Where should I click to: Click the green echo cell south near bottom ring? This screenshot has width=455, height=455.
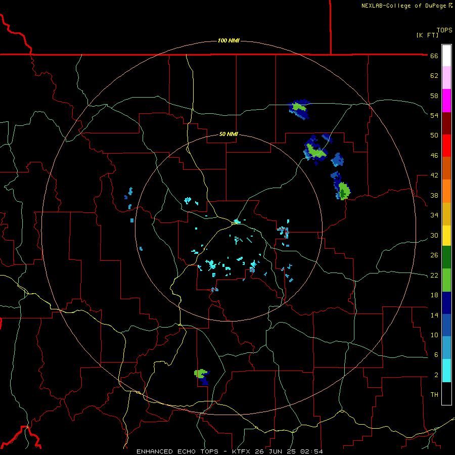click(x=201, y=373)
